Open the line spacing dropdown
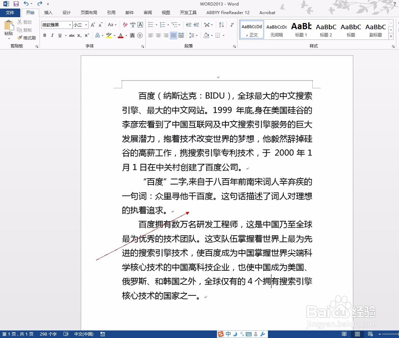Screen dimensions: 399x338 tap(194, 35)
